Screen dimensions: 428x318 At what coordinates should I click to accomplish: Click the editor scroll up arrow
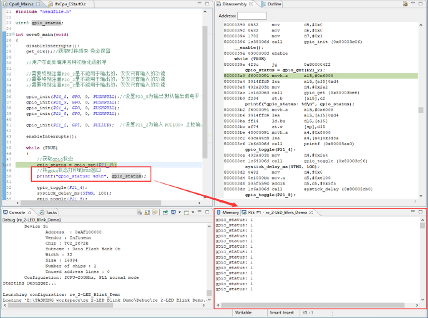point(205,12)
